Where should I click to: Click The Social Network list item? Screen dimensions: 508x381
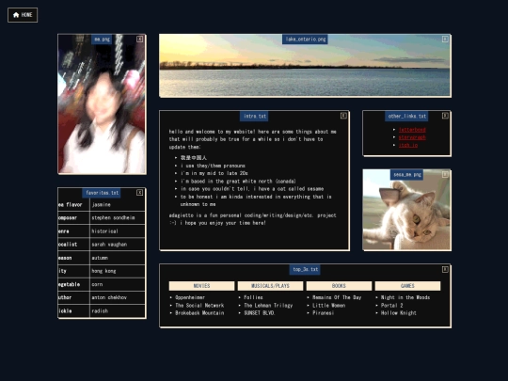coord(199,305)
